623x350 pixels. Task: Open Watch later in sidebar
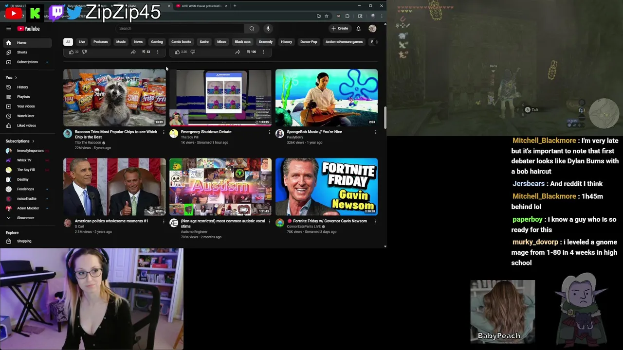[27, 116]
